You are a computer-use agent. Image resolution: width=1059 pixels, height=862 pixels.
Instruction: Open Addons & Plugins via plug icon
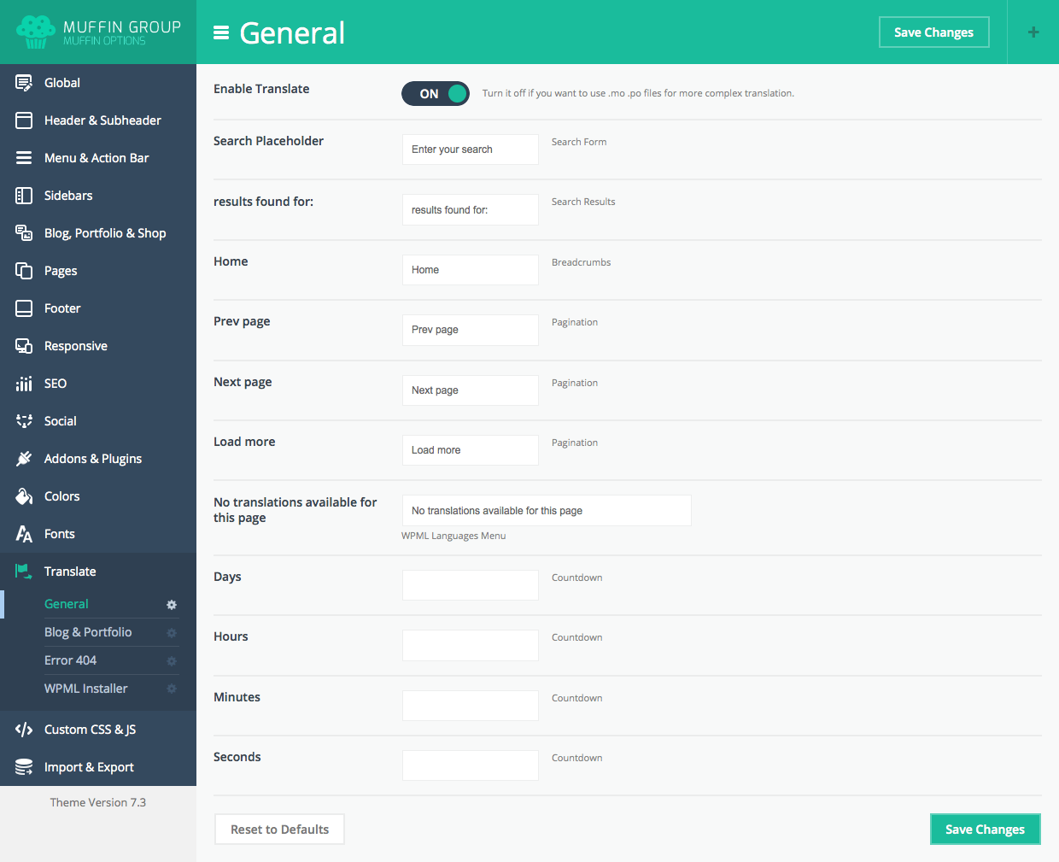point(24,459)
